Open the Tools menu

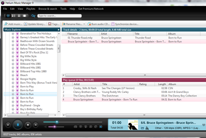tap(63, 9)
